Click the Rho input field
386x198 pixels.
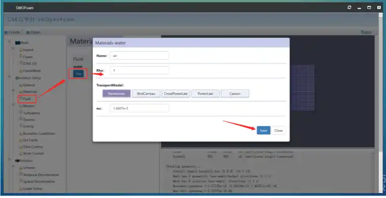[139, 71]
